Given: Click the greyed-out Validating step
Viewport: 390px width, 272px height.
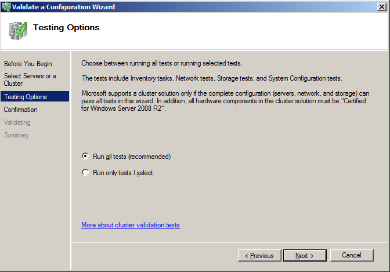Looking at the screenshot, I should pos(17,122).
